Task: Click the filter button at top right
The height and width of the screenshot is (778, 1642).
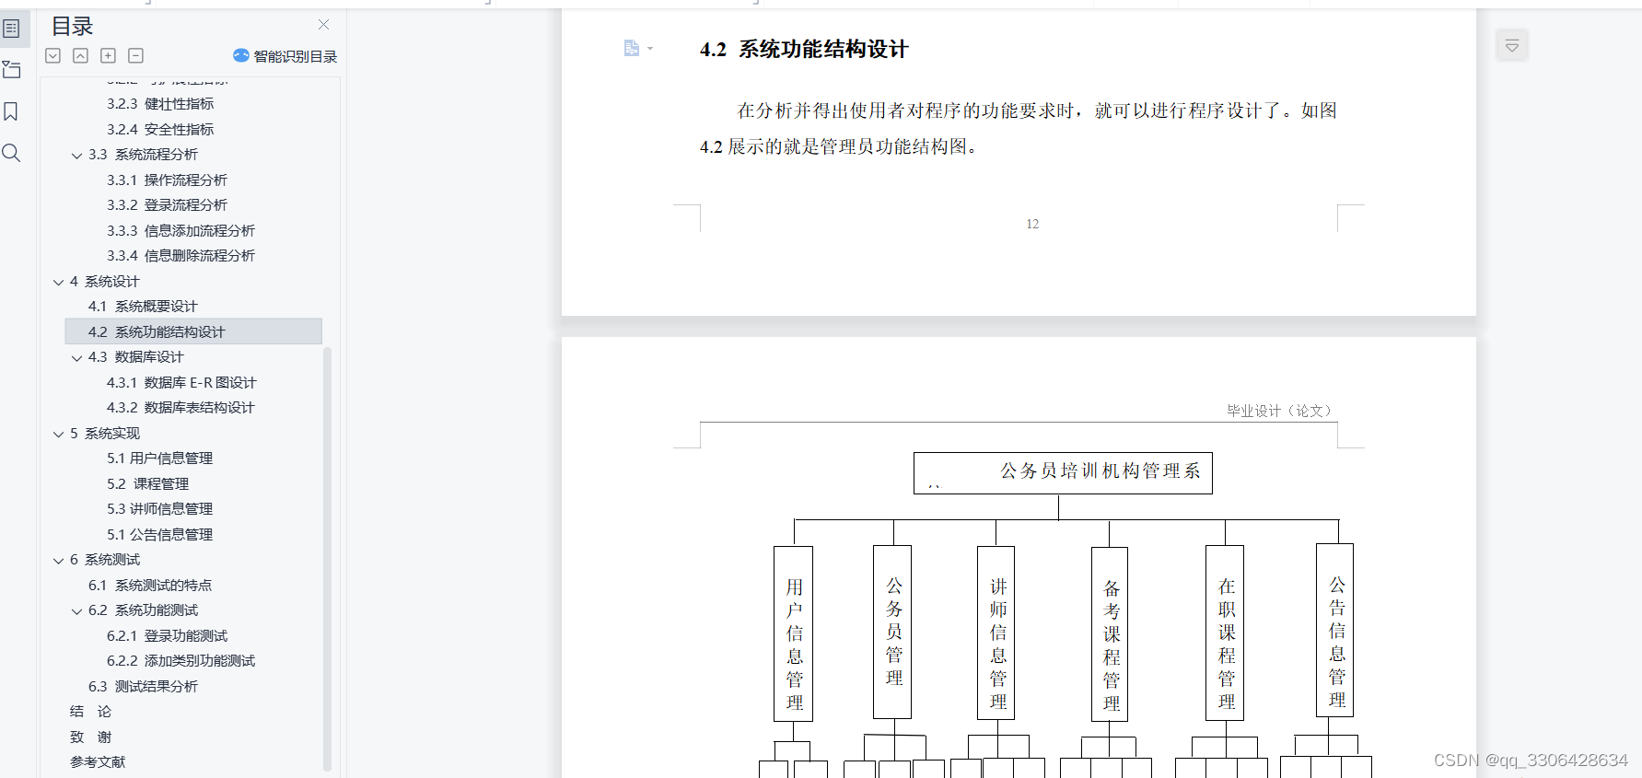Action: (1512, 45)
